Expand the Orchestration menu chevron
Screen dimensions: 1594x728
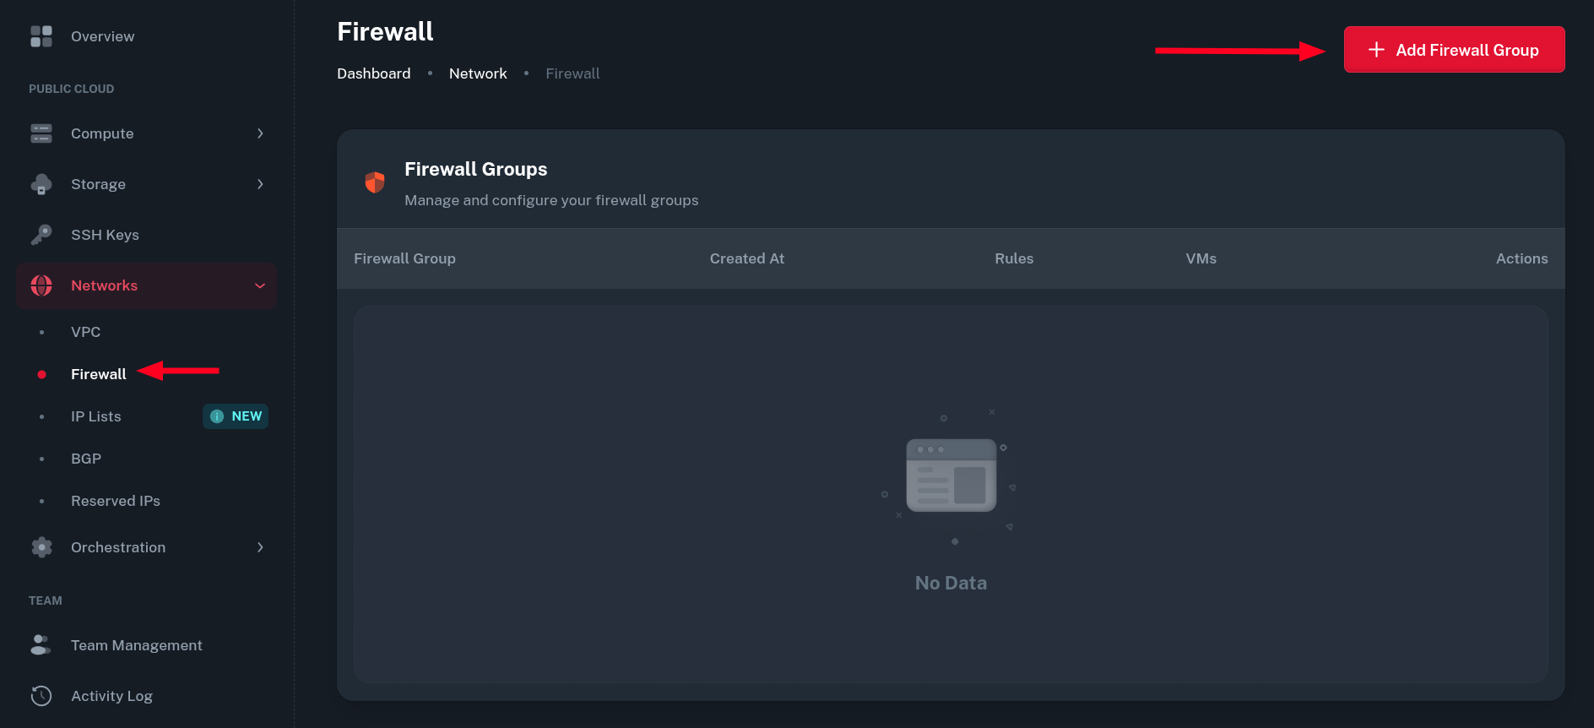pos(260,547)
